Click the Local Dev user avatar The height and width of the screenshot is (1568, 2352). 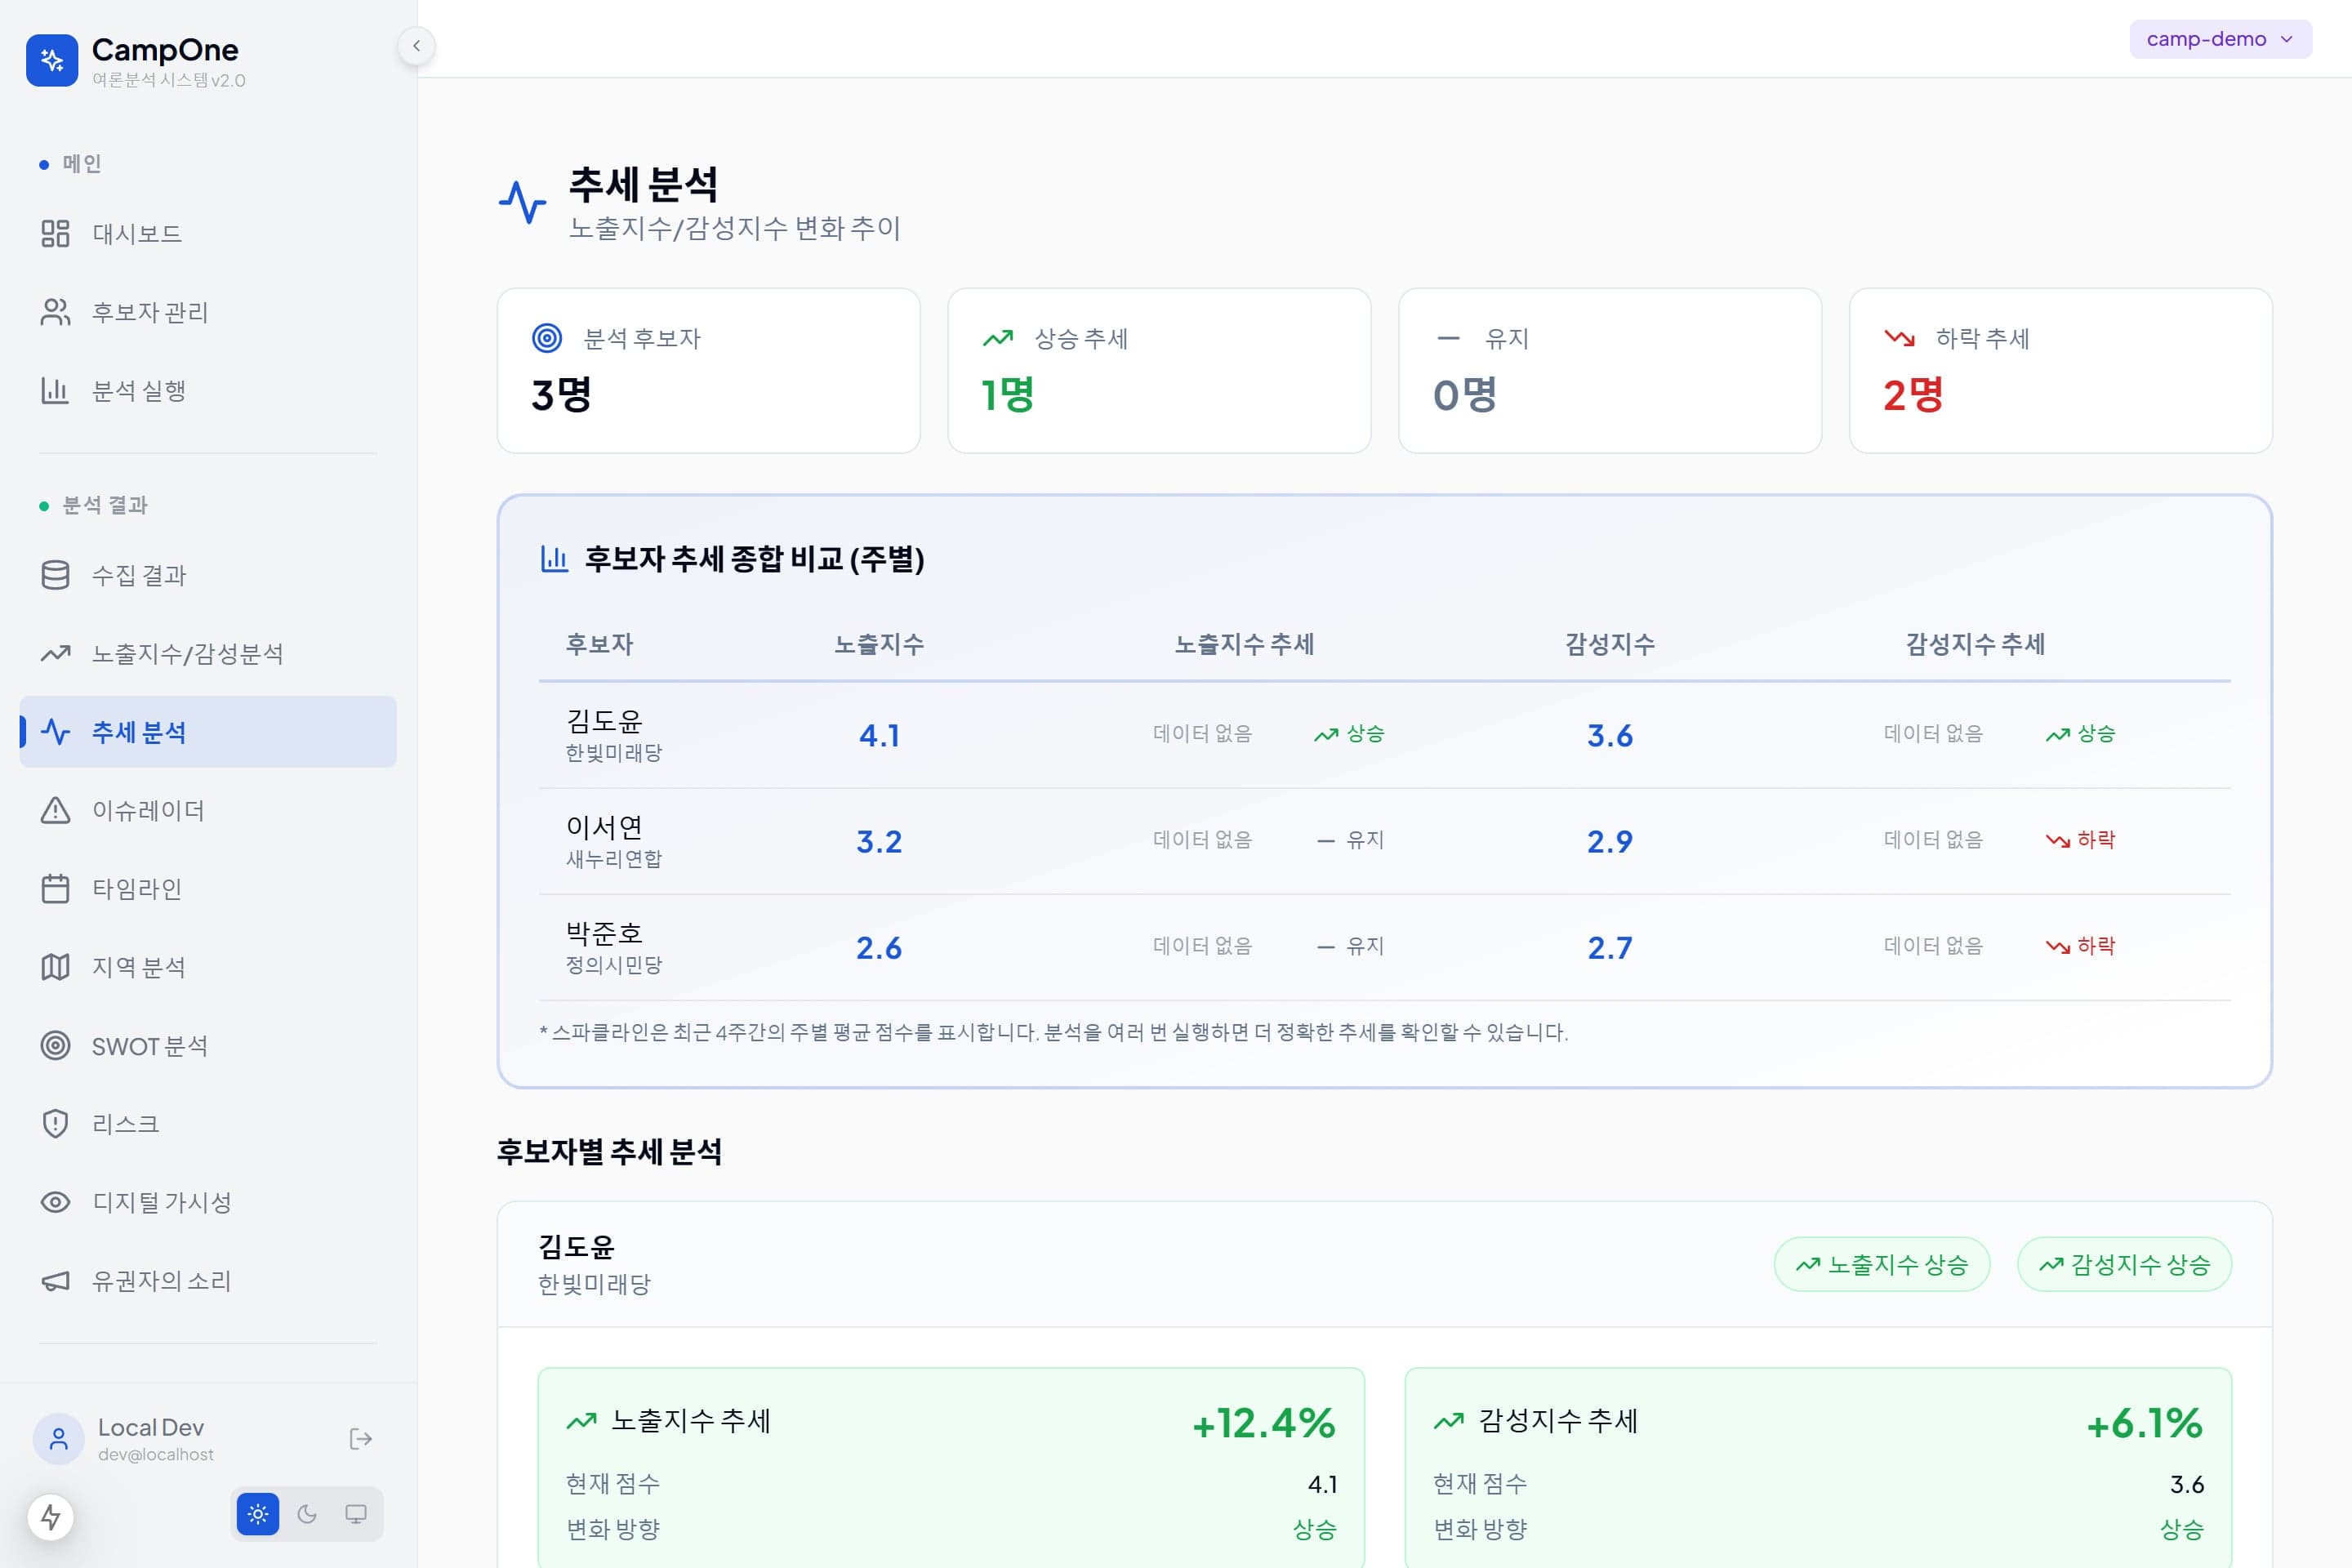[x=59, y=1439]
